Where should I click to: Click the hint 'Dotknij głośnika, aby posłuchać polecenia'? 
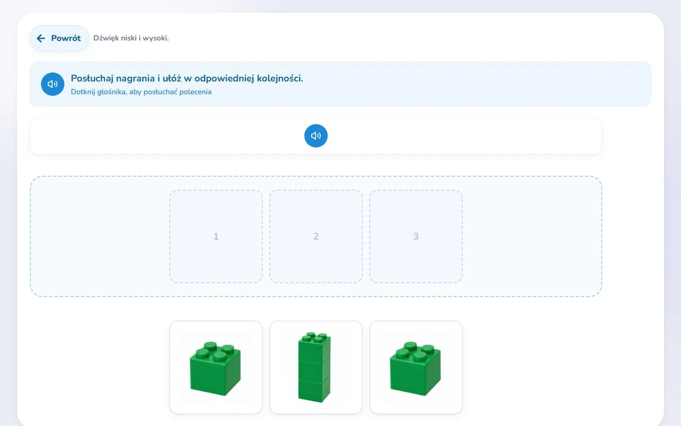coord(141,92)
